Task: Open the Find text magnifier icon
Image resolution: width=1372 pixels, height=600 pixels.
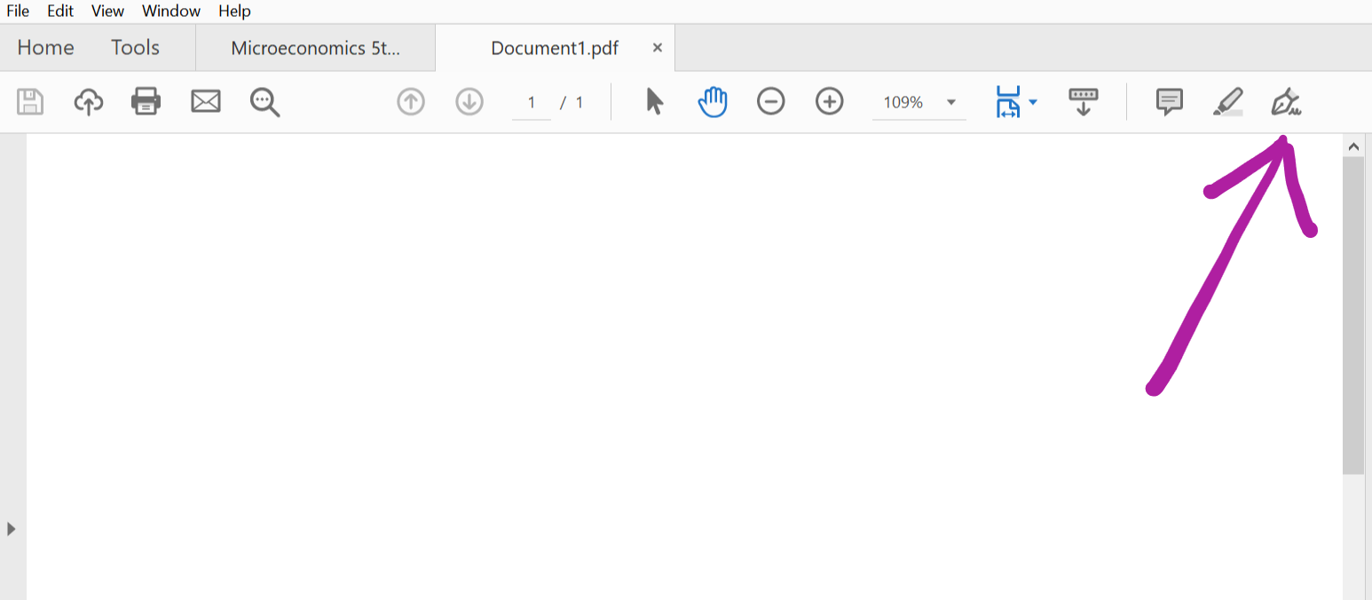Action: [x=264, y=102]
